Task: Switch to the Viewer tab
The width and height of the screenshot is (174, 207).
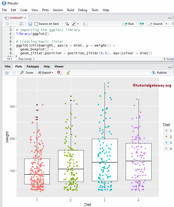Action: (59, 66)
